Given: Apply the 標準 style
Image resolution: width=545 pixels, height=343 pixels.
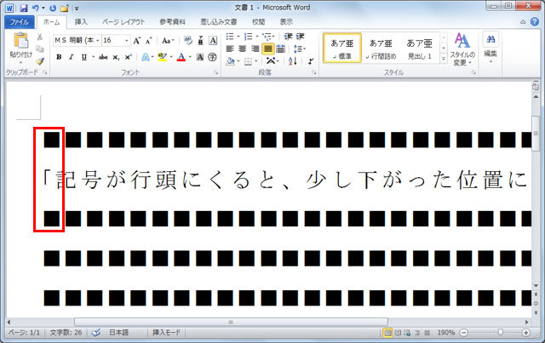Looking at the screenshot, I should (x=342, y=48).
